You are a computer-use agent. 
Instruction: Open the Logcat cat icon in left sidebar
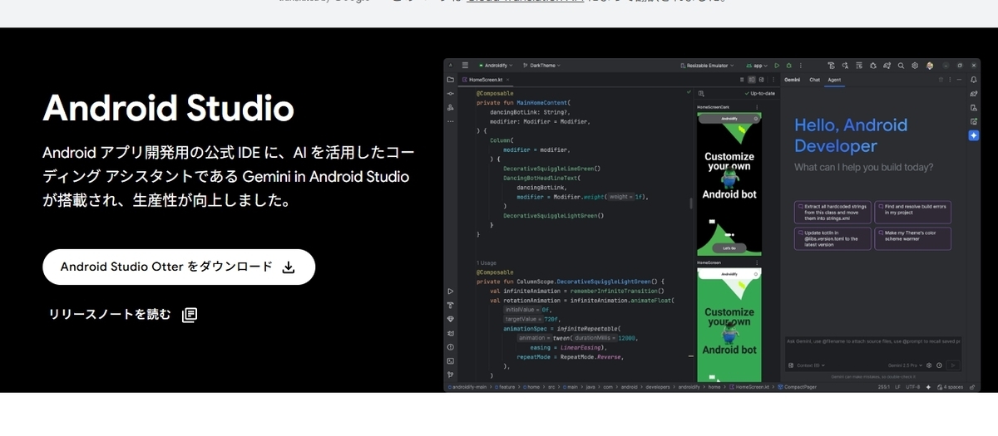(x=450, y=333)
